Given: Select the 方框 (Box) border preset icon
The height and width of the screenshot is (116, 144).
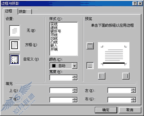Looking at the screenshot, I should coord(15,45).
